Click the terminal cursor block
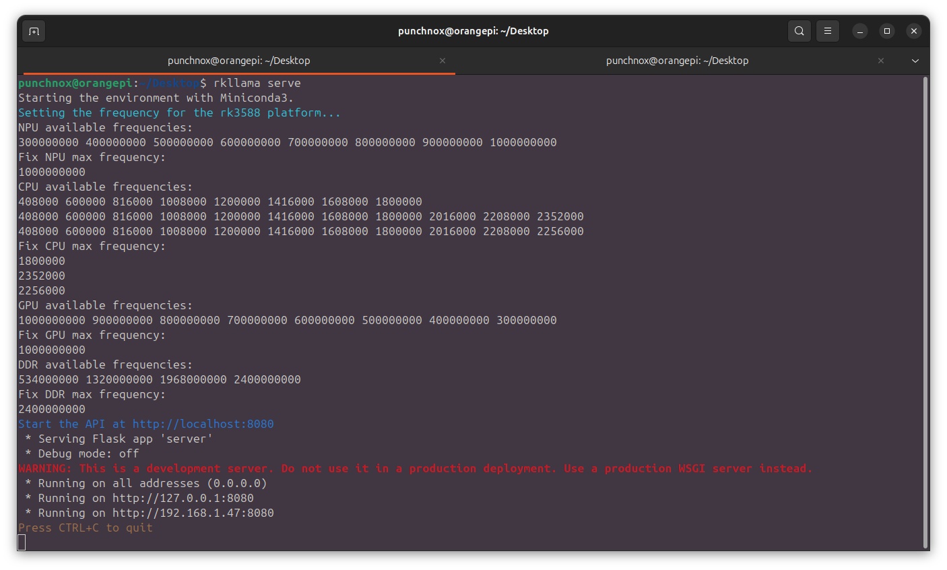947x570 pixels. [x=22, y=542]
